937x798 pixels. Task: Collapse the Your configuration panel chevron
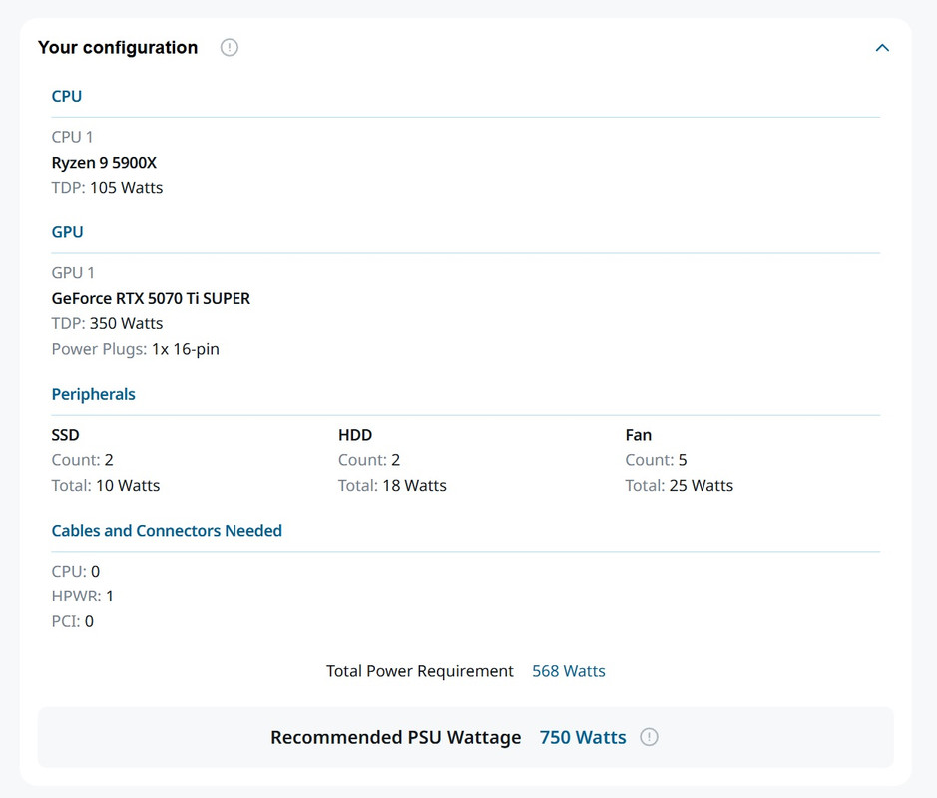tap(882, 48)
